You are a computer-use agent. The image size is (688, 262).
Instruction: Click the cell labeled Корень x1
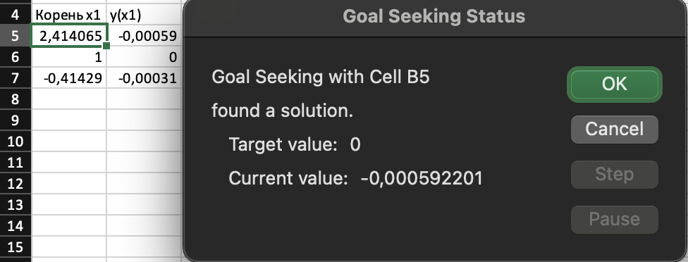click(x=69, y=15)
